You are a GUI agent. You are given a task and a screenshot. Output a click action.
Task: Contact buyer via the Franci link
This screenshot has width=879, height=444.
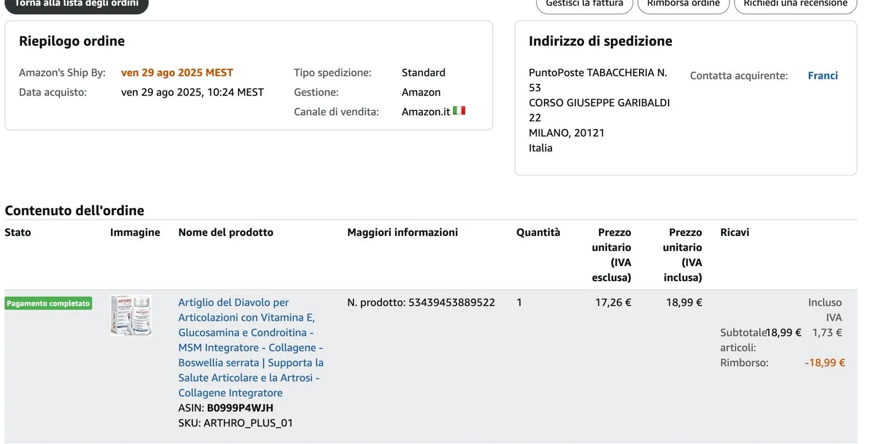[822, 76]
